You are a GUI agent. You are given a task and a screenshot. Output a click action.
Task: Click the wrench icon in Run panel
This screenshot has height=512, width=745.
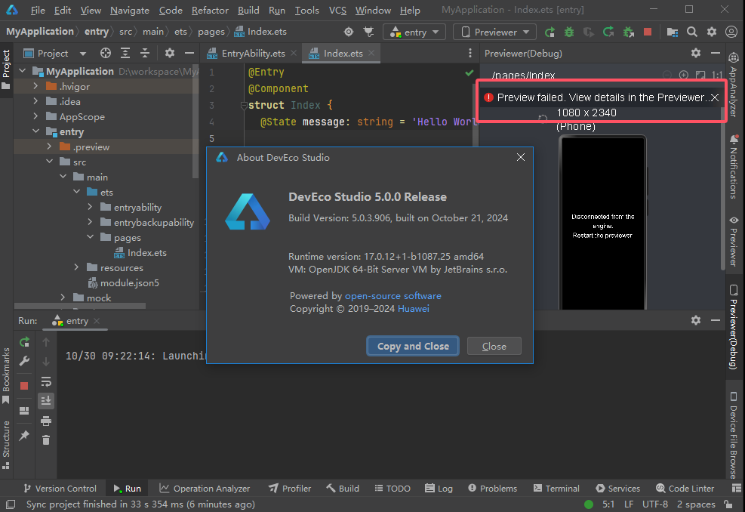24,361
